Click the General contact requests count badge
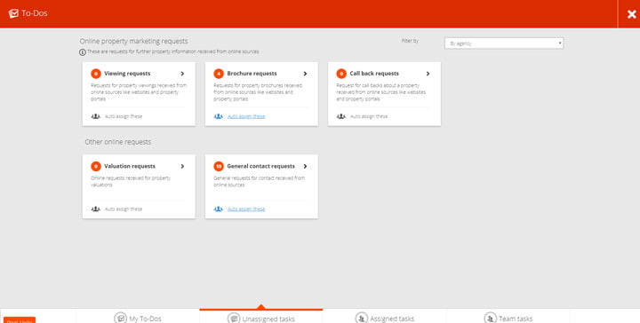 tap(219, 166)
